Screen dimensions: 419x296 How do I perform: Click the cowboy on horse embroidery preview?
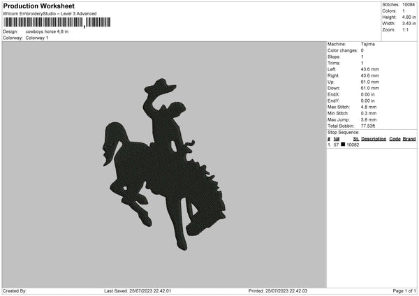[164, 164]
